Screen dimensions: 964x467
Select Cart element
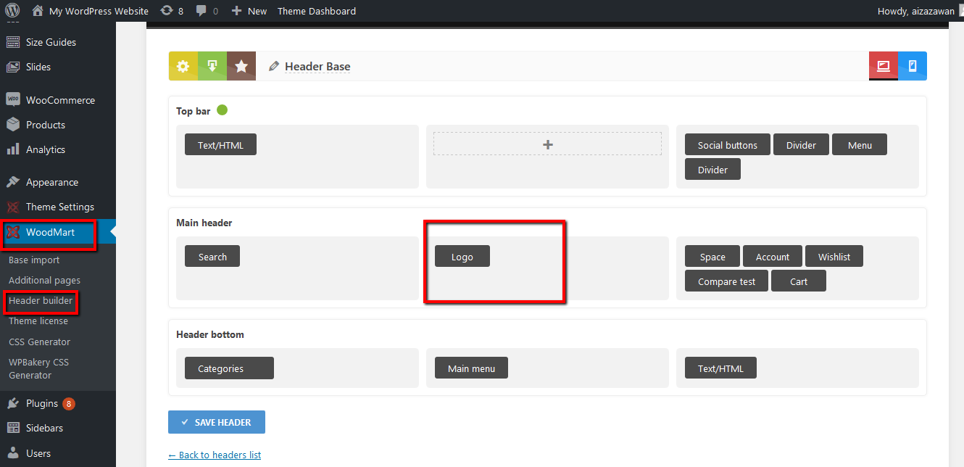799,281
